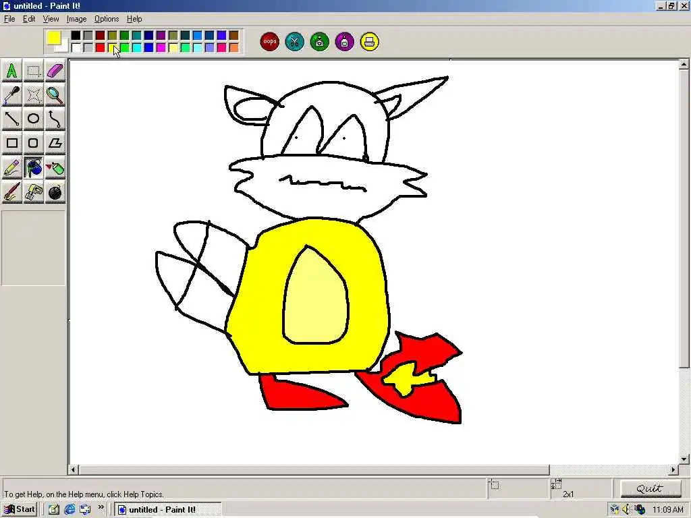691x518 pixels.
Task: Select the purple color swatch
Action: tap(161, 35)
